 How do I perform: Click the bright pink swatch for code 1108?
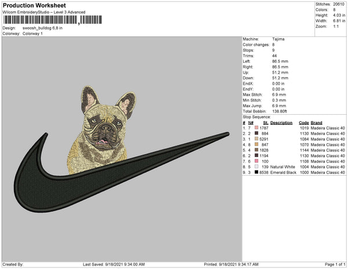256,161
